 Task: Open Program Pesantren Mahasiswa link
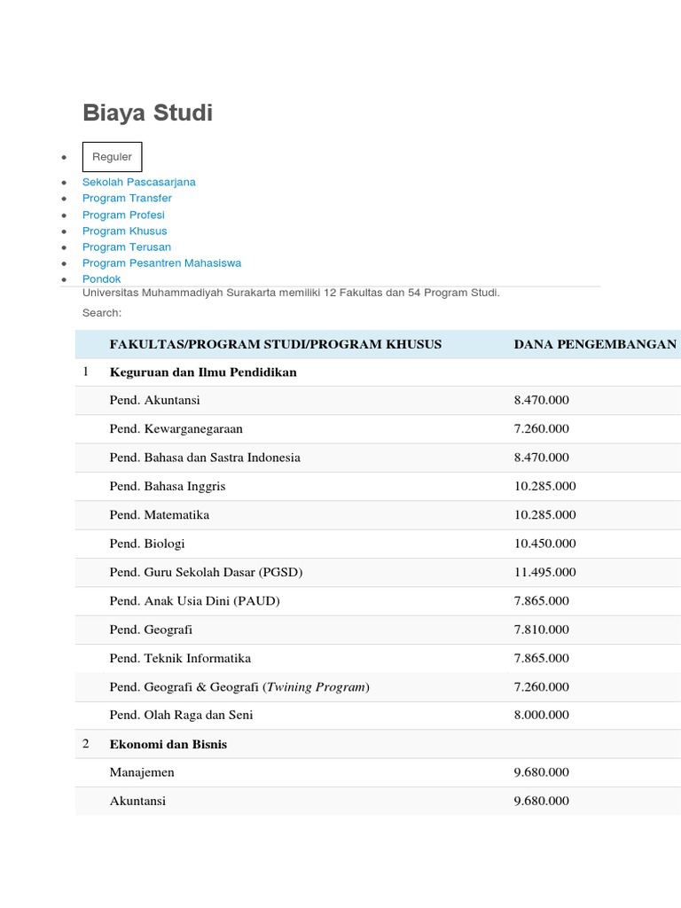pos(161,263)
